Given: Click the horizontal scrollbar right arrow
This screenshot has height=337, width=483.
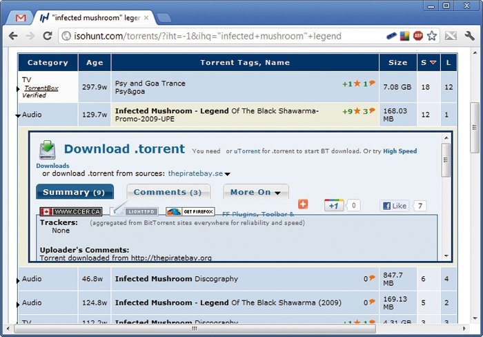Looking at the screenshot, I should tap(464, 329).
